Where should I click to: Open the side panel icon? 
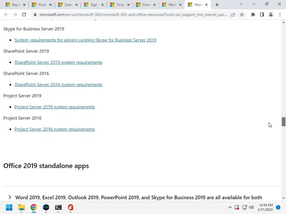[262, 14]
